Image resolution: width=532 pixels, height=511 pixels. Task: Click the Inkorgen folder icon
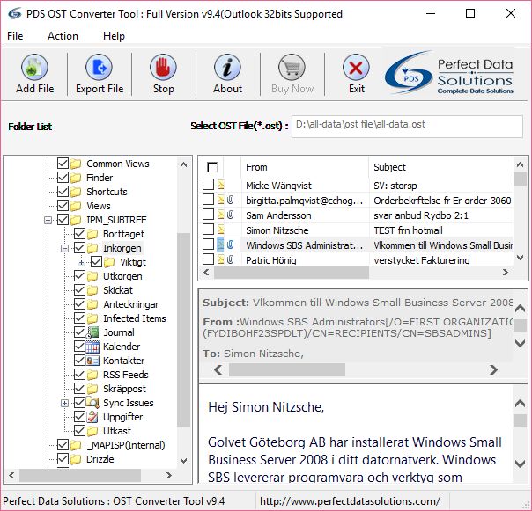click(x=92, y=248)
